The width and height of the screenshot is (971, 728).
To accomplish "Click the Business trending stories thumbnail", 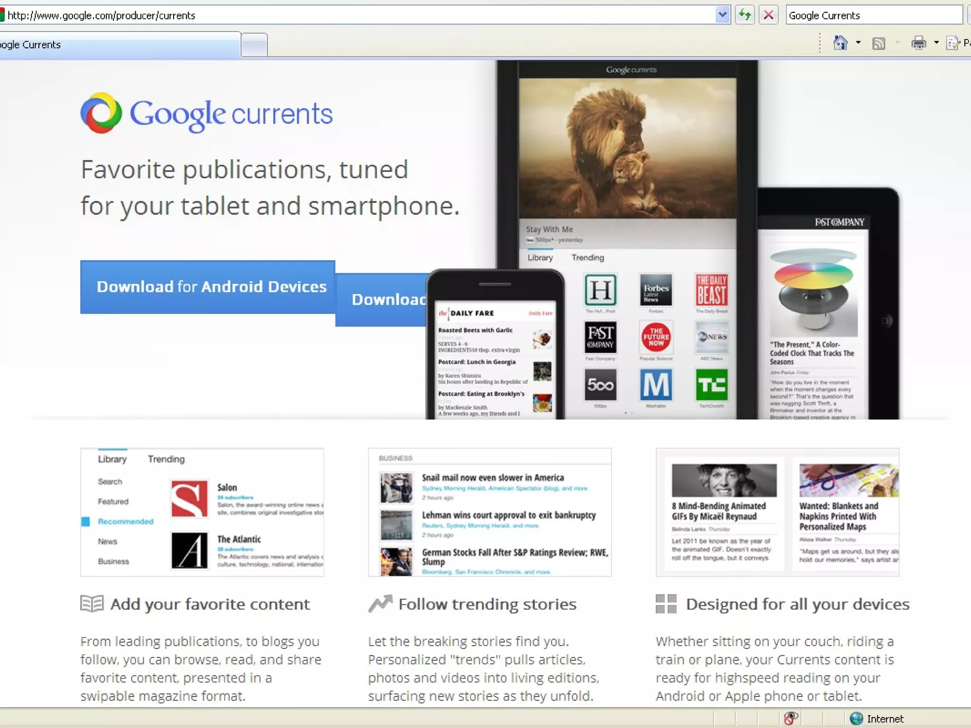I will pyautogui.click(x=490, y=512).
